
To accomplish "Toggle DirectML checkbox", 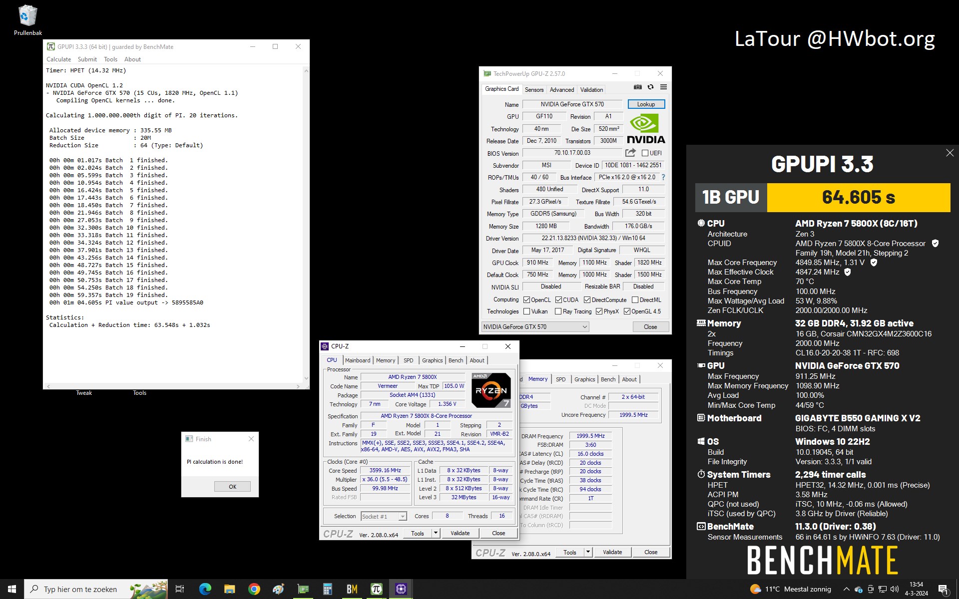I will coord(635,300).
